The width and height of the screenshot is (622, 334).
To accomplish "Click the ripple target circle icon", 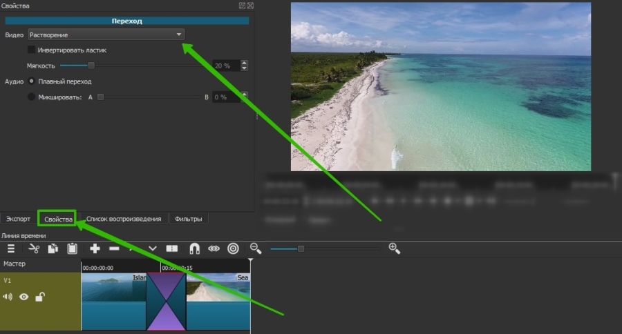I will [x=233, y=248].
